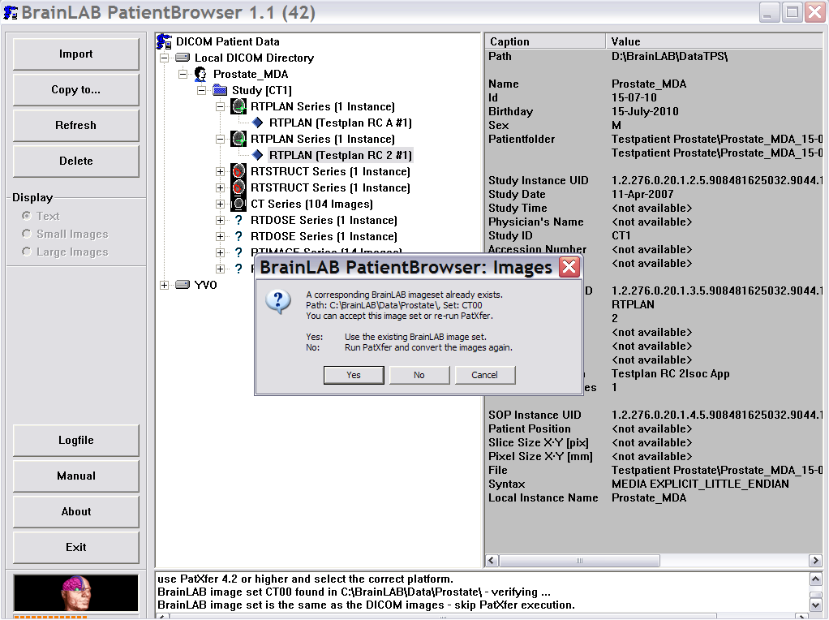This screenshot has height=620, width=829.
Task: Click the second RTSTRUCT Series icon
Action: pyautogui.click(x=238, y=187)
